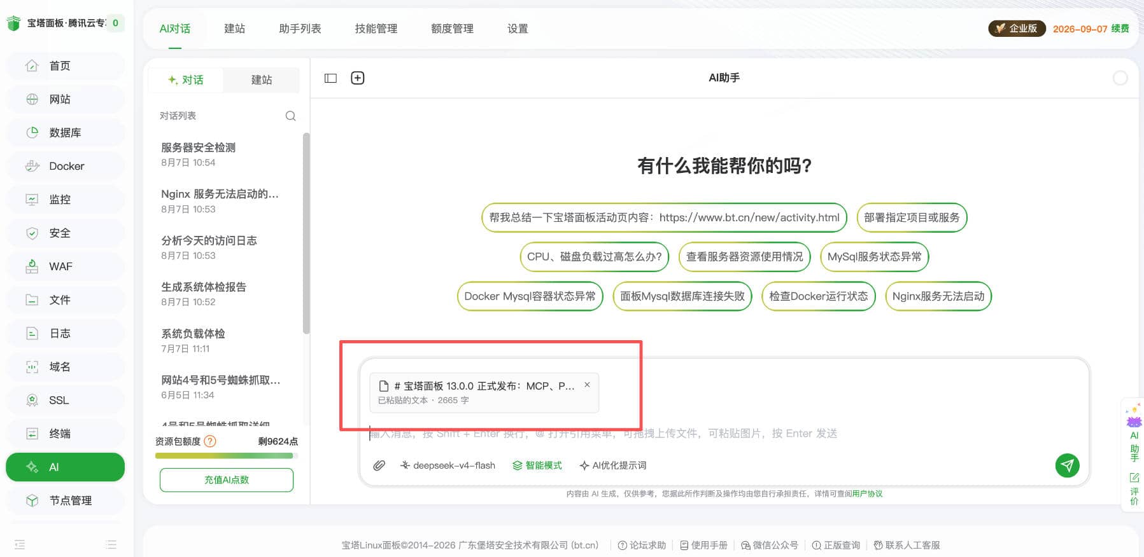Choose the 面板Mysql数据库连接失败 suggestion
Viewport: 1144px width, 557px height.
coord(682,296)
